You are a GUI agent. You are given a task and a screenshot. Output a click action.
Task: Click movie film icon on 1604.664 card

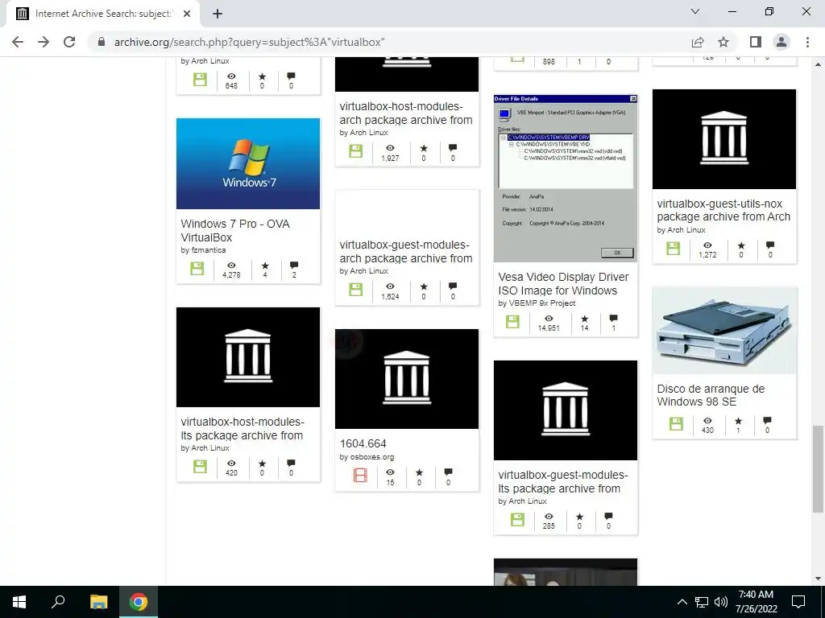(x=360, y=475)
